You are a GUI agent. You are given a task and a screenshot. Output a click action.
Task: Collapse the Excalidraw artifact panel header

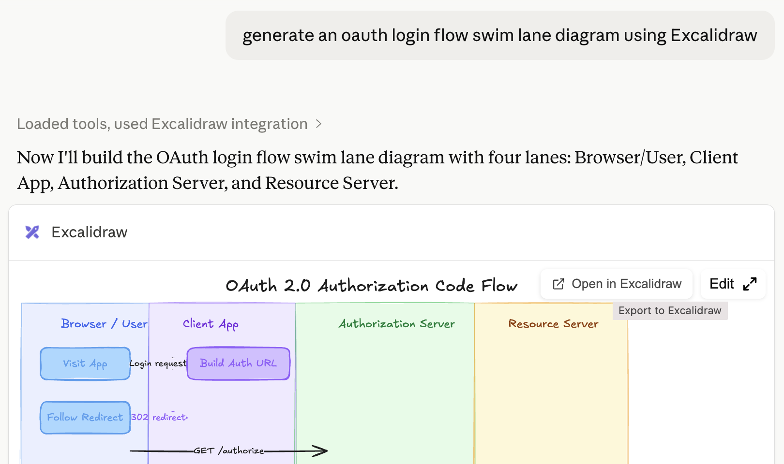(89, 232)
